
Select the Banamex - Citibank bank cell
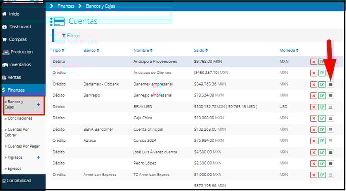(x=101, y=84)
